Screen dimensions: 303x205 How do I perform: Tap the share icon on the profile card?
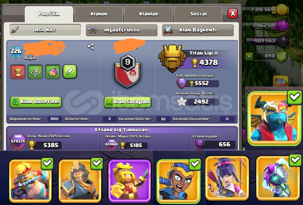(91, 46)
